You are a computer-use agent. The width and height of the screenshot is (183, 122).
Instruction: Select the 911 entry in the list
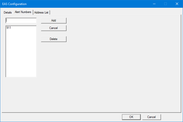click(8, 28)
